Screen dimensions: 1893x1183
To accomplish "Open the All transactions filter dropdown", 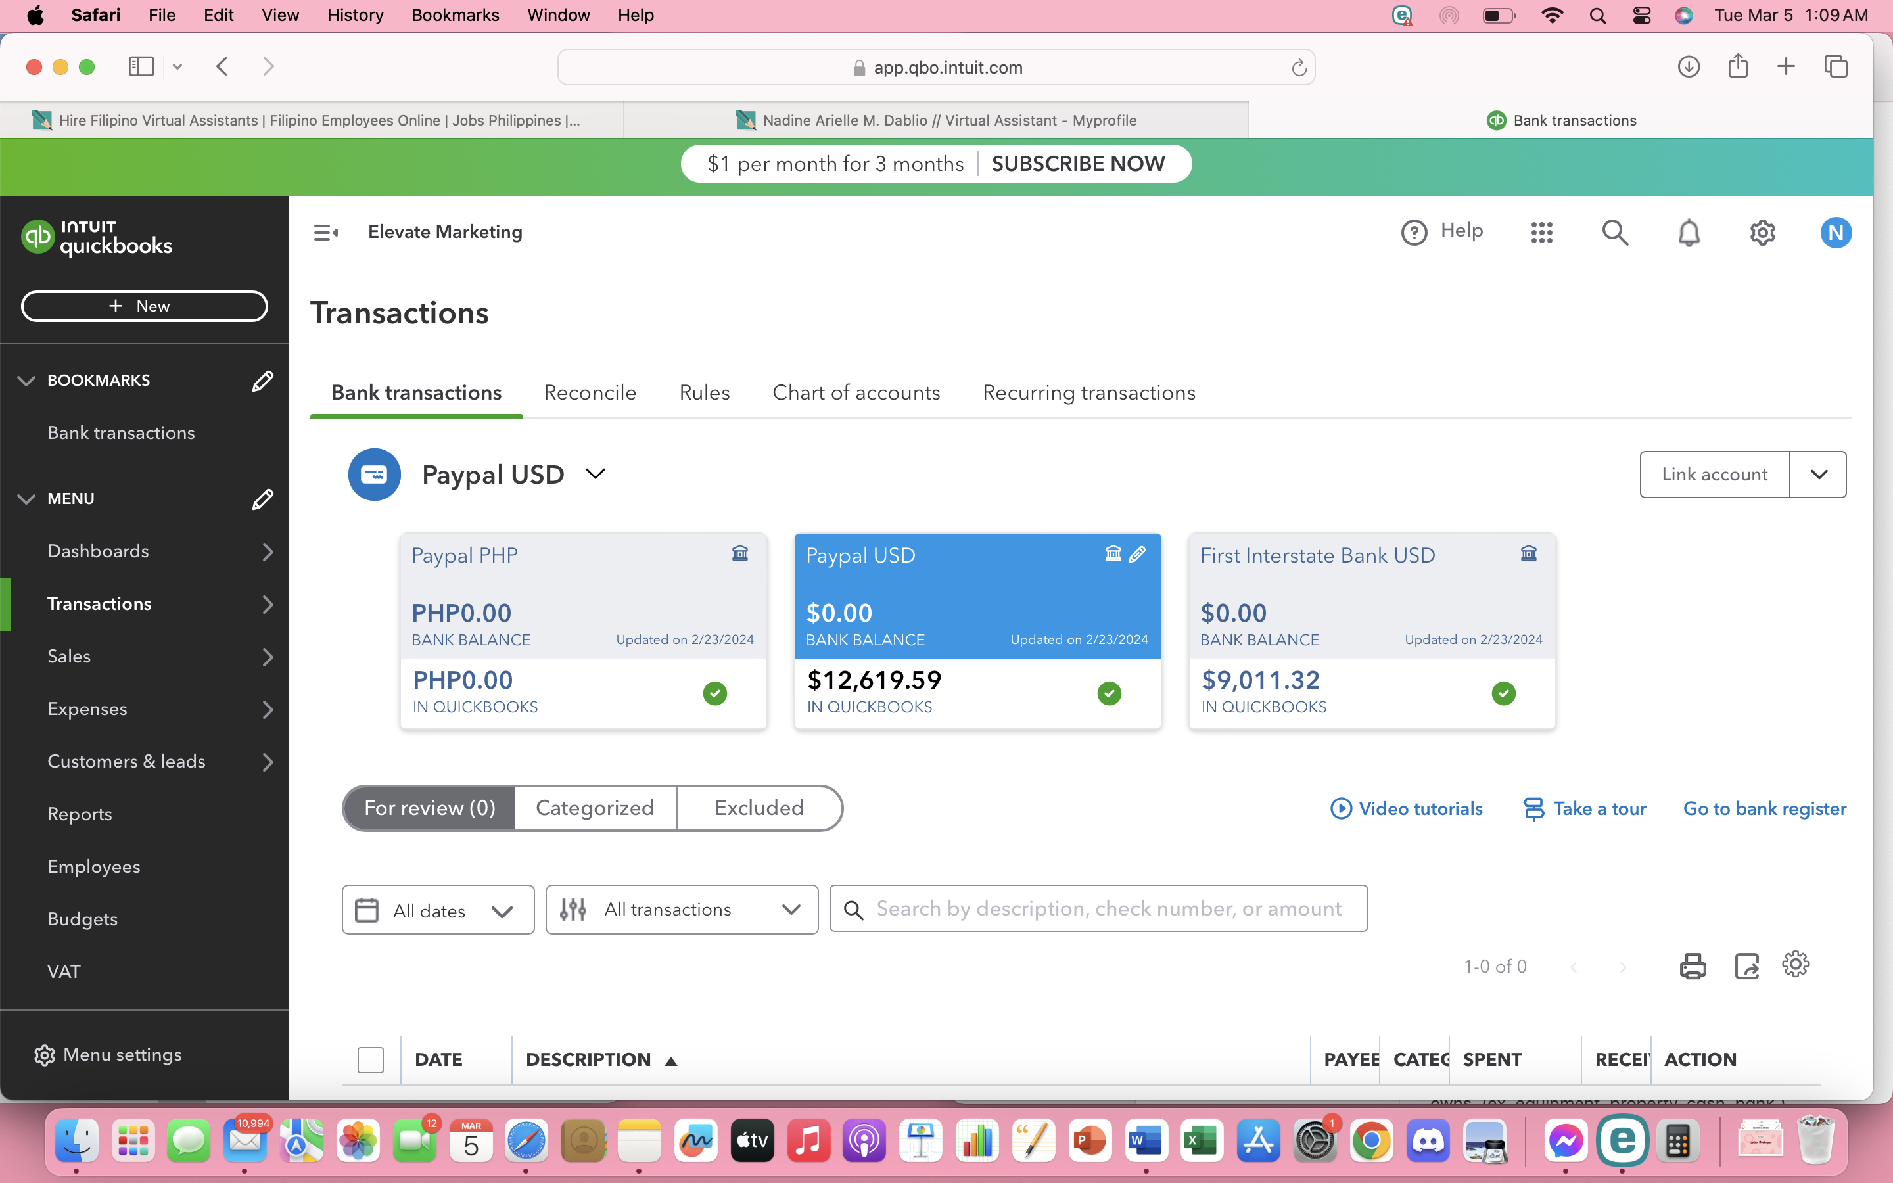I will coord(682,909).
